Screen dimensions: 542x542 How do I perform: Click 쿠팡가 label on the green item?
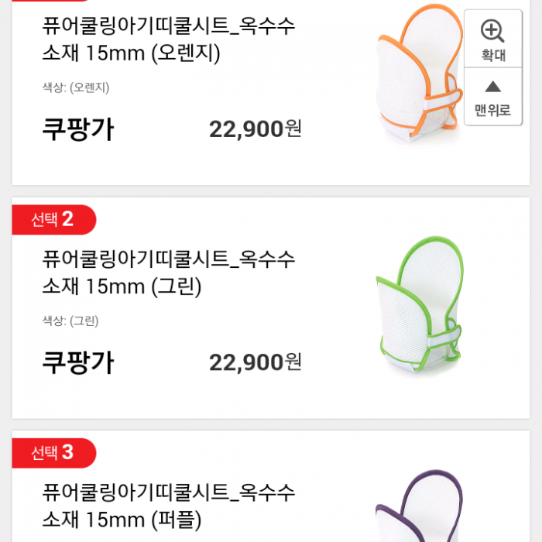click(x=77, y=362)
